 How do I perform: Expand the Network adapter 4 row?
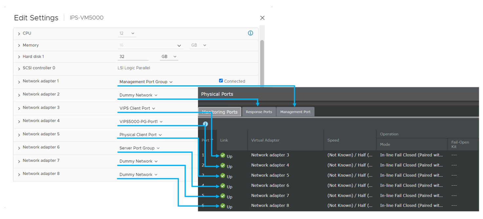click(x=19, y=121)
